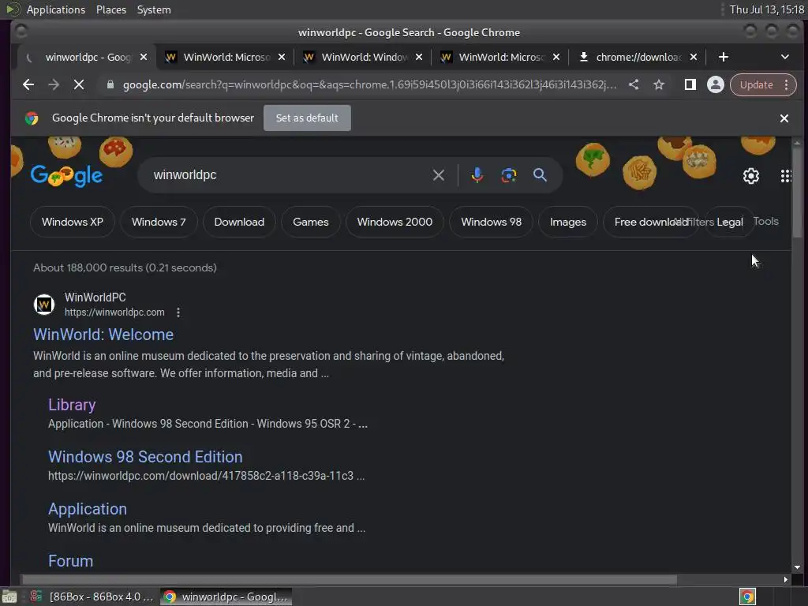
Task: Select the Windows 2000 filter chip
Action: (x=395, y=222)
